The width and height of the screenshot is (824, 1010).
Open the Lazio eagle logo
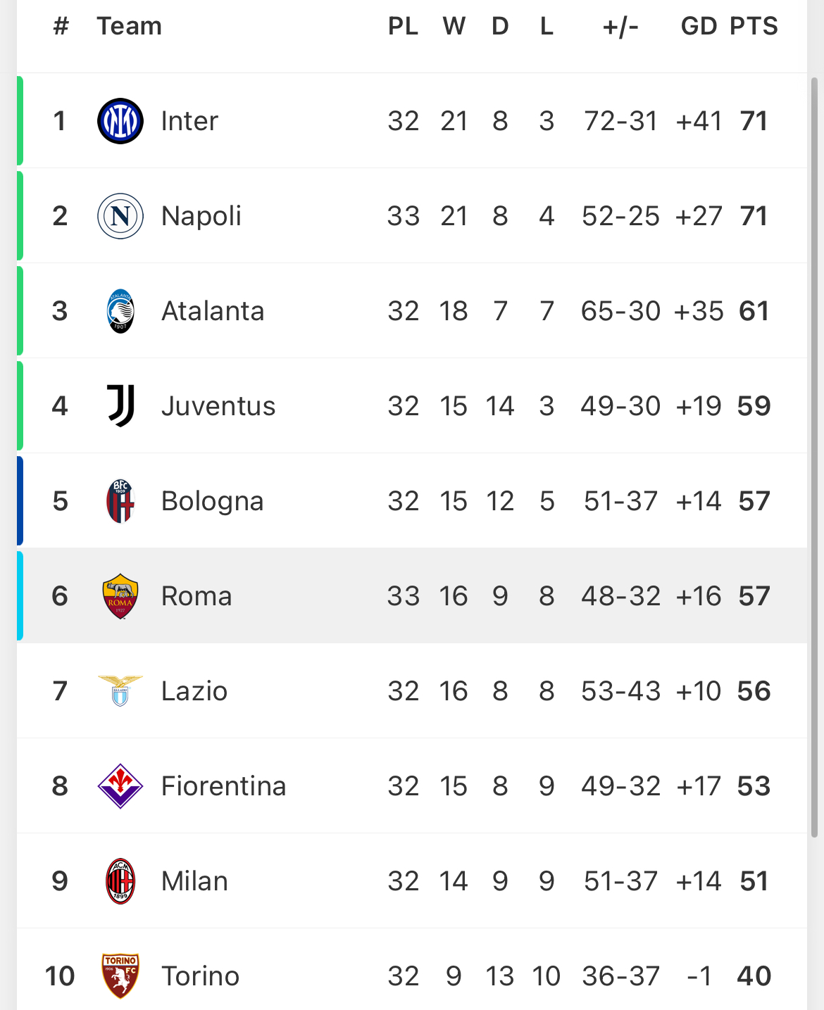click(120, 691)
